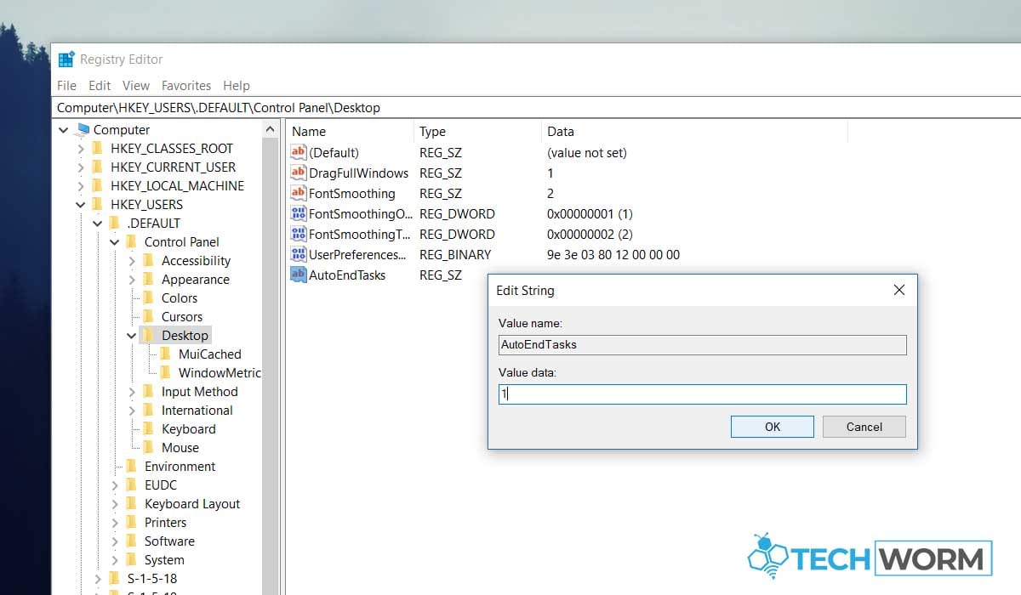Expand the HKEY_CLASSES_ROOT hive
1021x595 pixels.
click(81, 149)
